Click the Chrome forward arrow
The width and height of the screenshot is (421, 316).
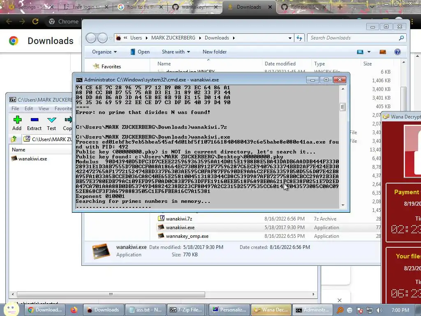coord(22,21)
